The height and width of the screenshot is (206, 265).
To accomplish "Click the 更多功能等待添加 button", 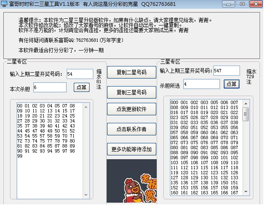I will coord(132,149).
